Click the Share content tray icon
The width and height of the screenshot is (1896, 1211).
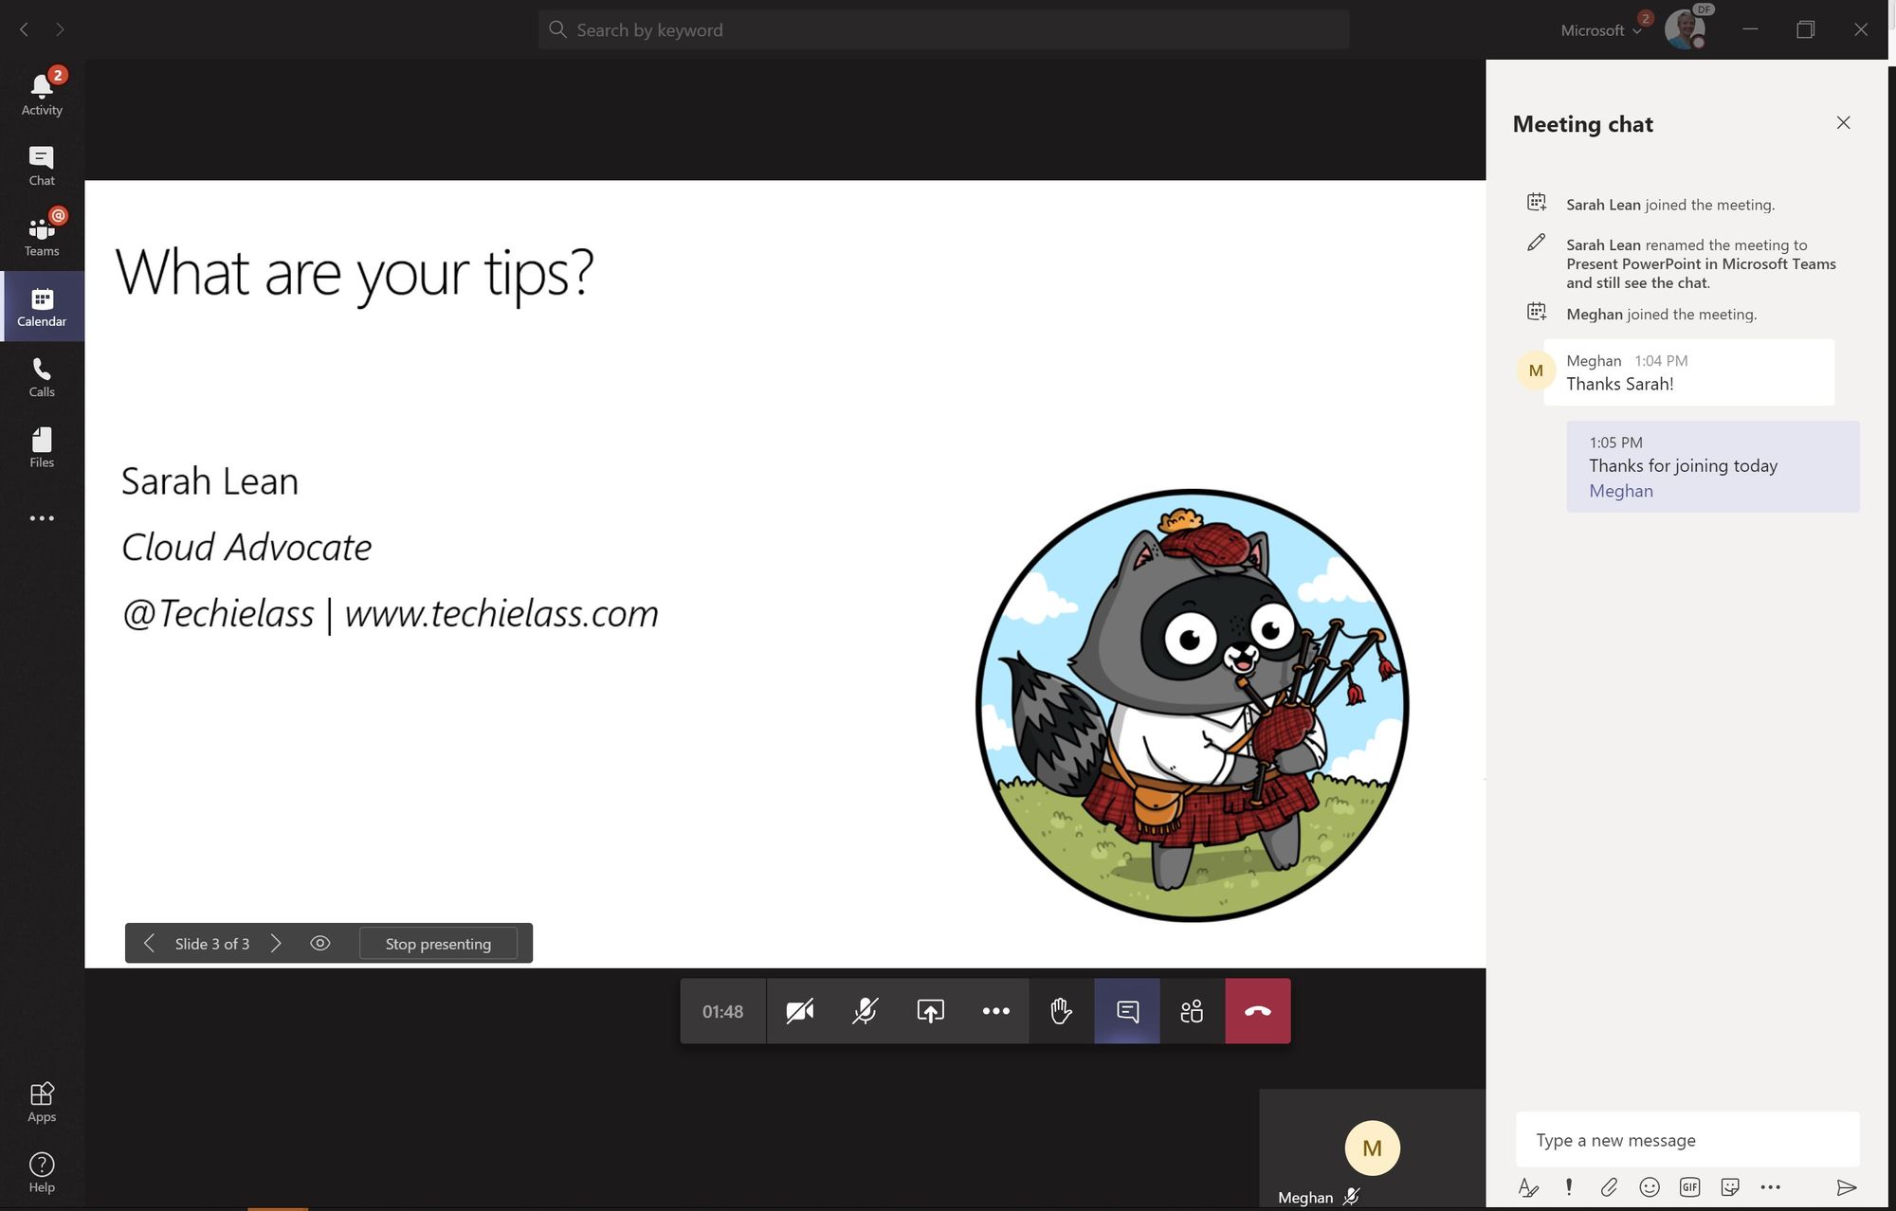pos(930,1011)
